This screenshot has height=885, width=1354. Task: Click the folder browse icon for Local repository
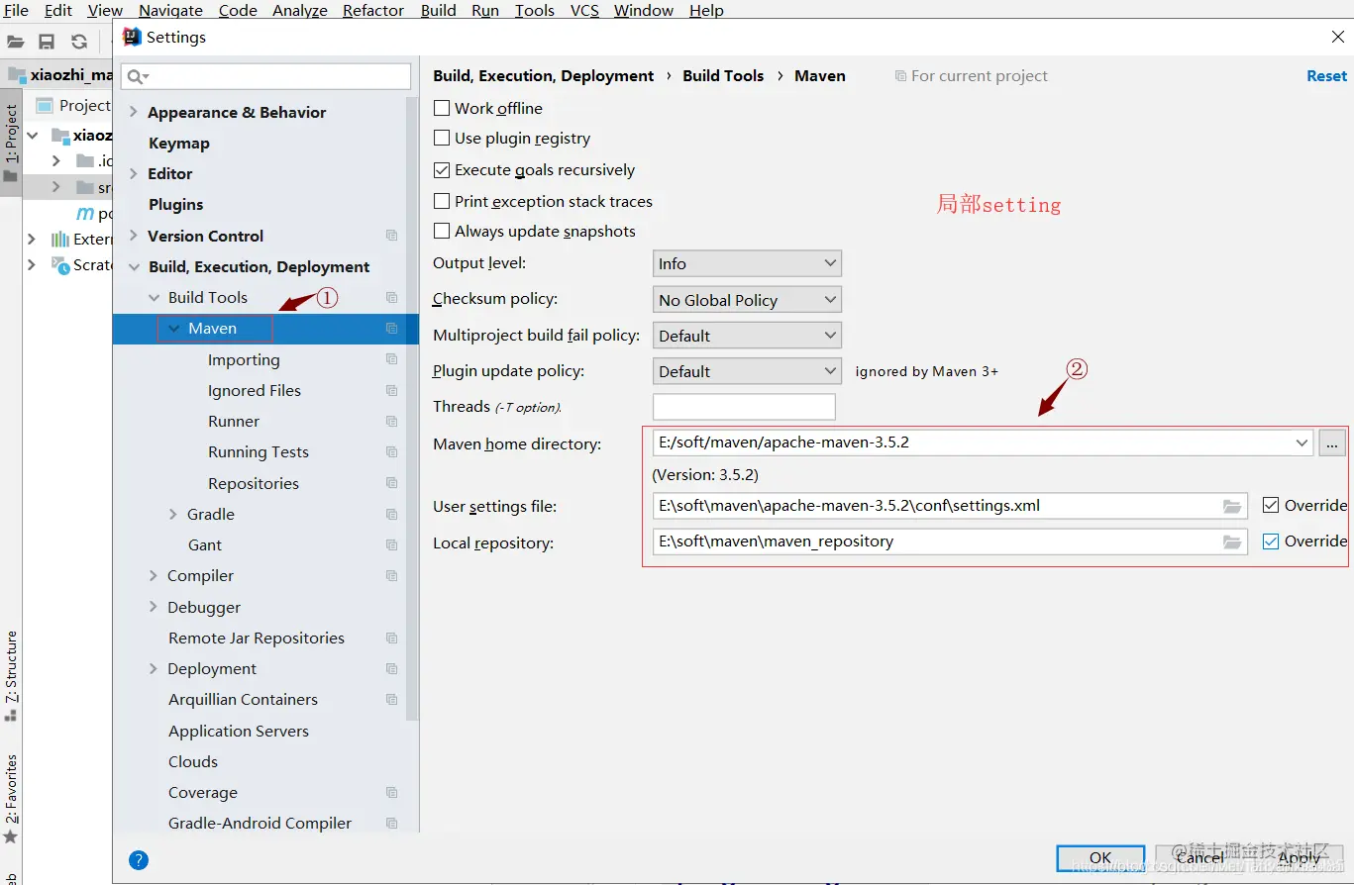[1232, 541]
